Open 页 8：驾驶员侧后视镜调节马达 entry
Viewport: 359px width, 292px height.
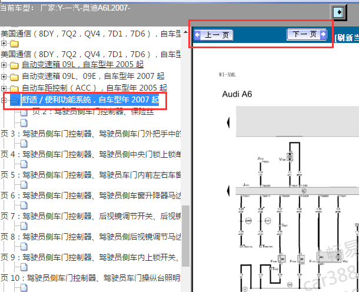coord(91,237)
